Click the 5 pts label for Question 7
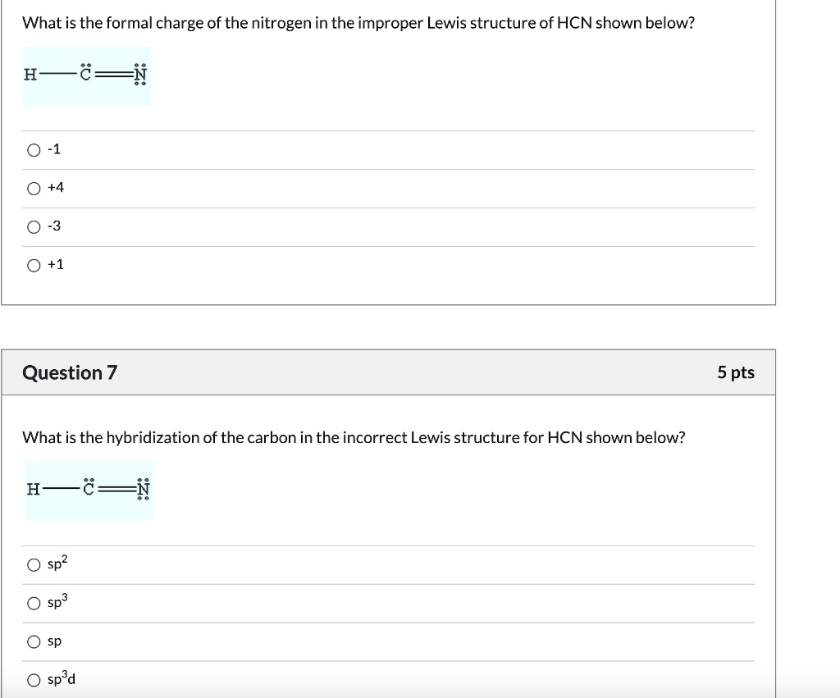840x698 pixels. click(x=734, y=372)
